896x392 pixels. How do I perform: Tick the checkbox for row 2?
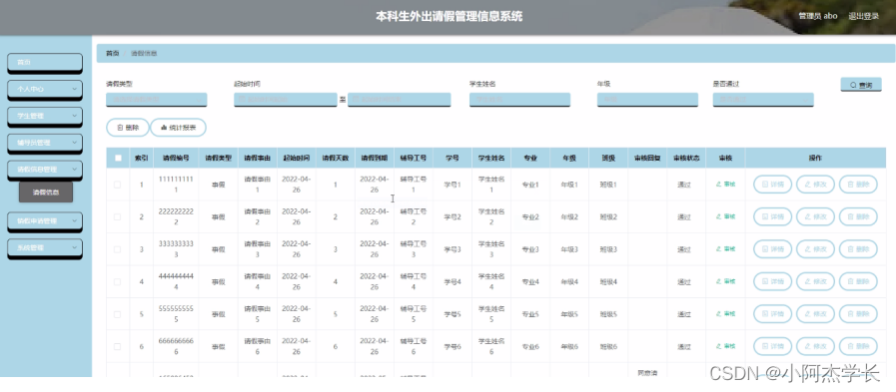118,216
